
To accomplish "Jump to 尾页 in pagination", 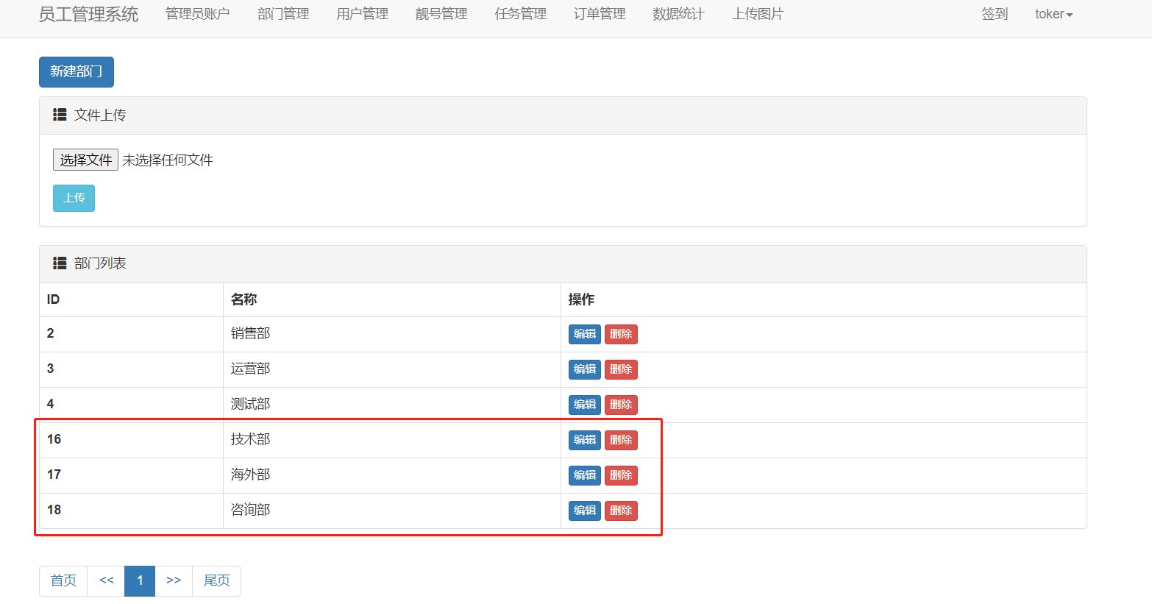I will [x=217, y=580].
